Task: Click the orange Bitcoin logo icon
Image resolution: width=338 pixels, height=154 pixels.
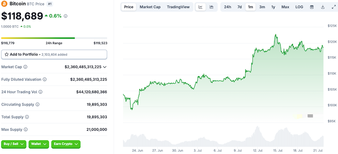Action: [4, 4]
